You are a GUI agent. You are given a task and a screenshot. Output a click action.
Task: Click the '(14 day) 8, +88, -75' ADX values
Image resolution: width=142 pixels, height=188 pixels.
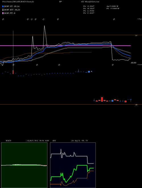point(79,141)
